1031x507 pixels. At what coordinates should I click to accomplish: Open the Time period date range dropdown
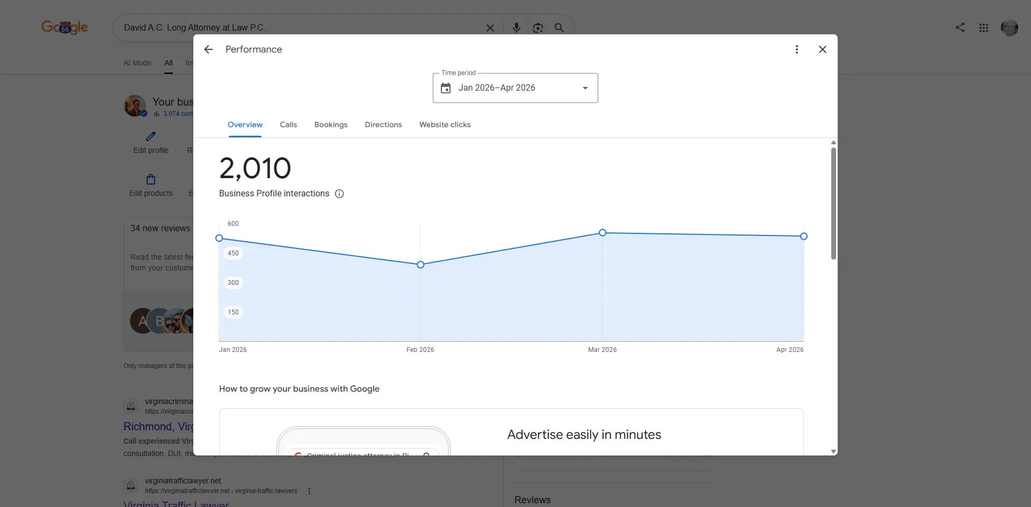pos(515,88)
